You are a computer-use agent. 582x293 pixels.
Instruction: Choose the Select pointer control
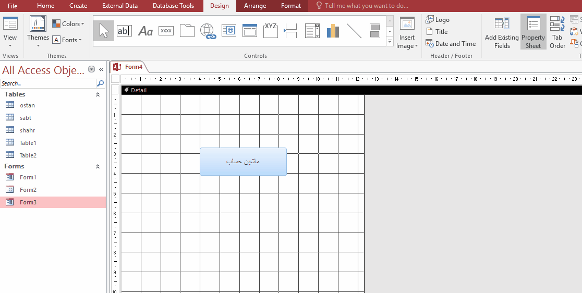[104, 31]
